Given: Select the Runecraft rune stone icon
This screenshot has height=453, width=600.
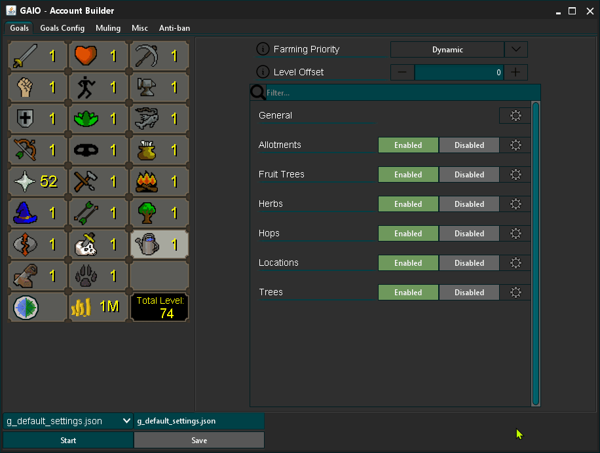Looking at the screenshot, I should point(26,244).
